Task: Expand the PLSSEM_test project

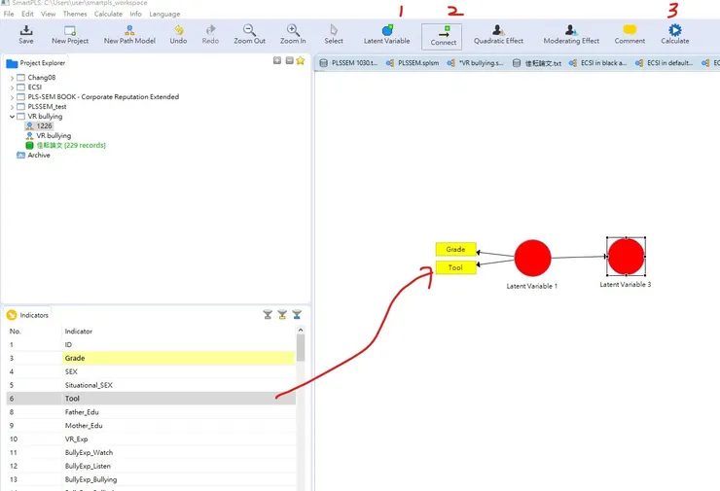Action: (12, 106)
